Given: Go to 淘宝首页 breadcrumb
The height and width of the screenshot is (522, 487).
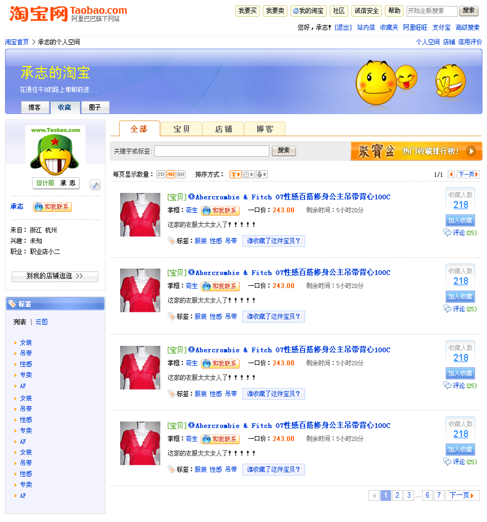Looking at the screenshot, I should pos(17,42).
